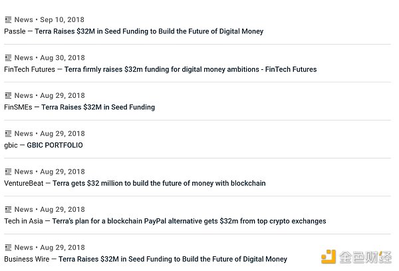
Task: Click news icon above VentureBeat entry
Action: tap(8, 172)
